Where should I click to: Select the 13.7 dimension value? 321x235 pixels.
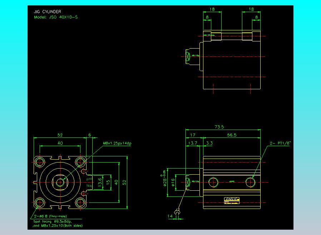(x=192, y=143)
